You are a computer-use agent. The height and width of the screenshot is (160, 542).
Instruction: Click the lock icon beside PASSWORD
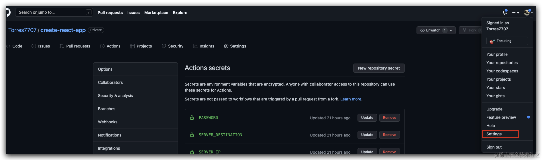(x=192, y=118)
